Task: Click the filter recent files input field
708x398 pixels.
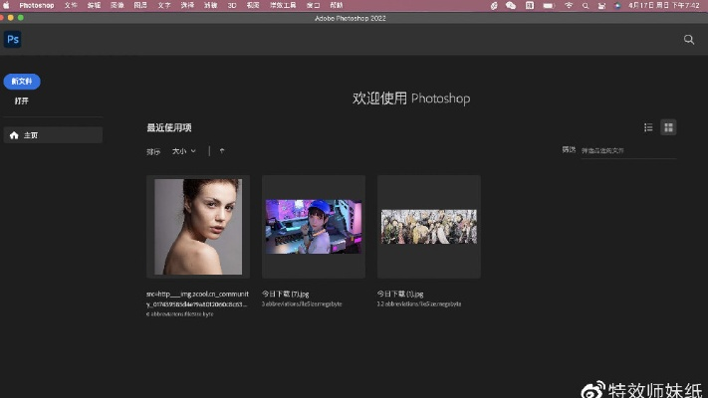Action: 628,150
